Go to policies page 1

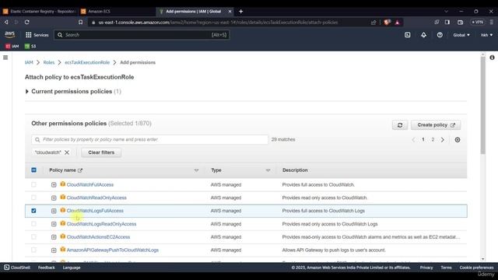[423, 140]
